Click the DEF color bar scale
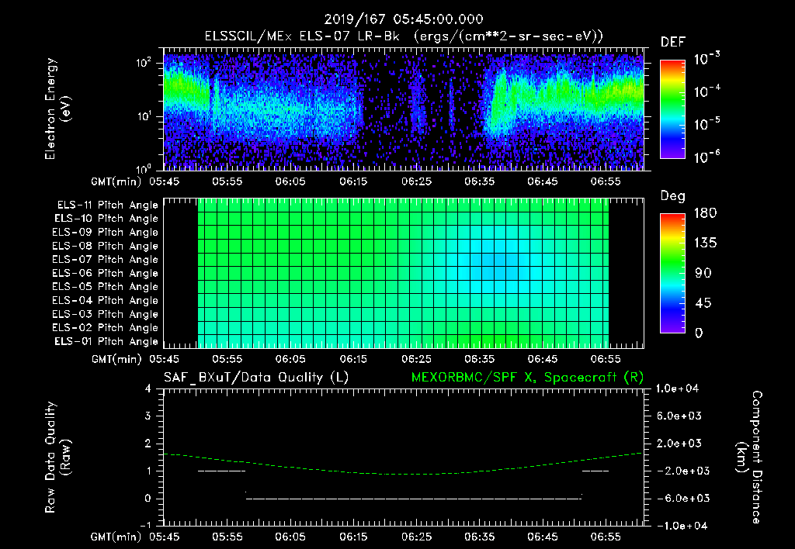The image size is (795, 549). pyautogui.click(x=672, y=109)
